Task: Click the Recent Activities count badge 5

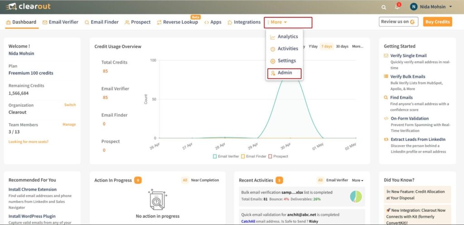Action: click(279, 180)
